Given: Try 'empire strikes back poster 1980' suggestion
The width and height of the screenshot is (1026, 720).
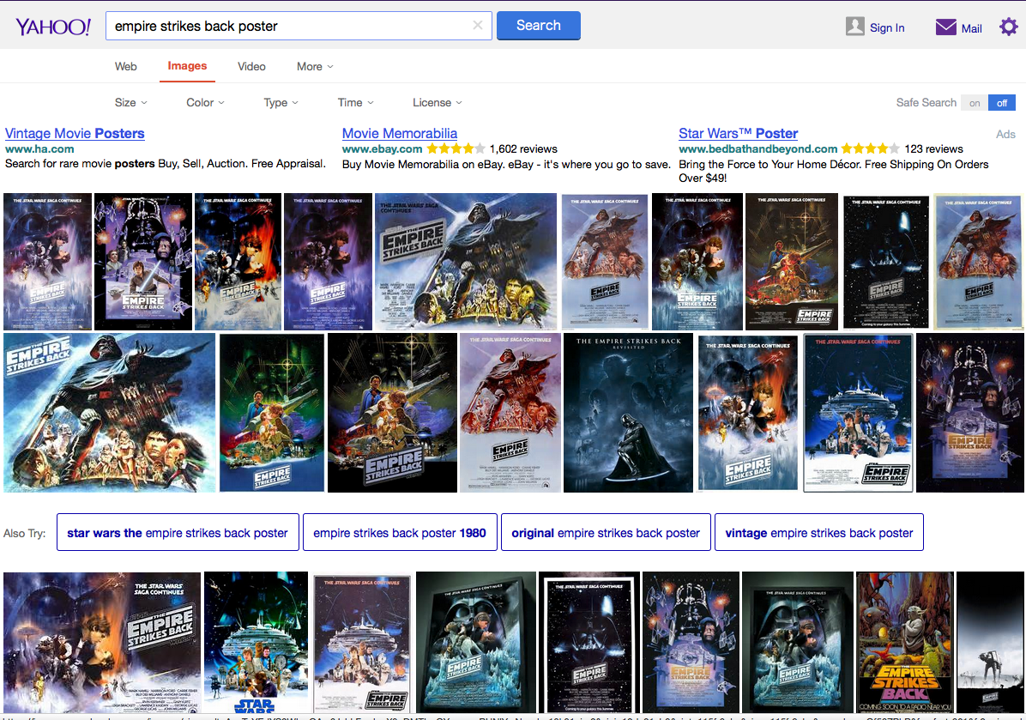Looking at the screenshot, I should (x=400, y=532).
